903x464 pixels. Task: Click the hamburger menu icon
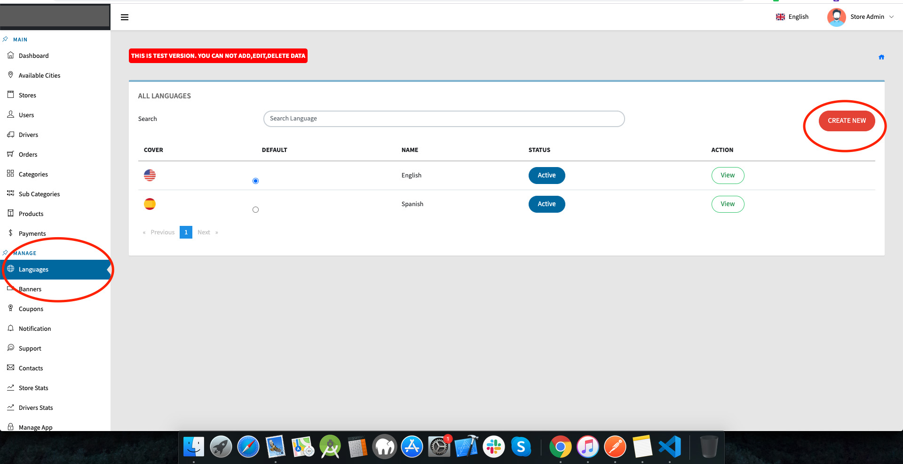pyautogui.click(x=125, y=17)
